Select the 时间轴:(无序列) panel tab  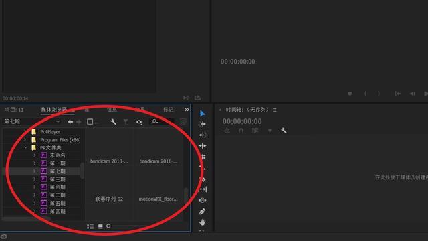coord(247,110)
